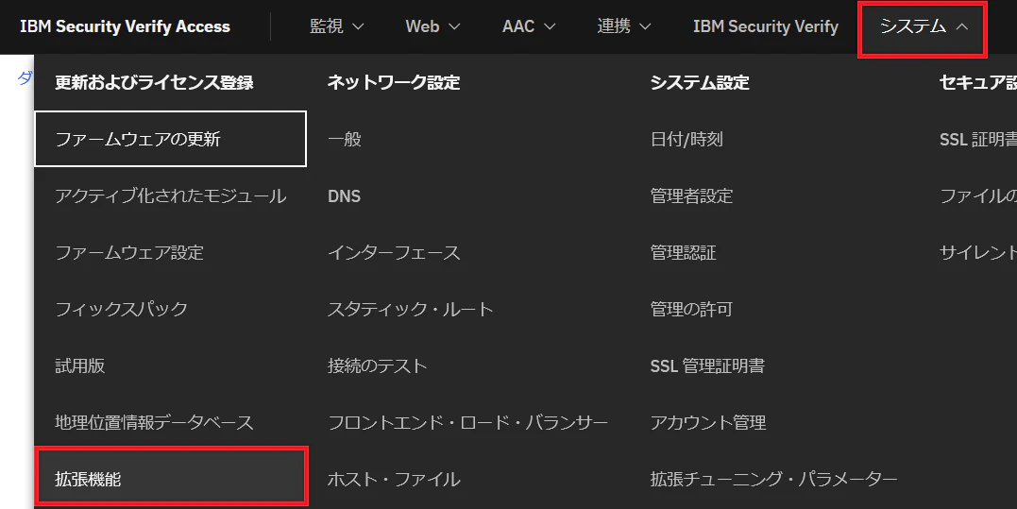Open DNS settings
1017x509 pixels.
click(345, 195)
